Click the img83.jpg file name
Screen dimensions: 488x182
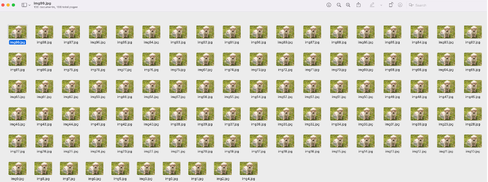click(x=446, y=42)
